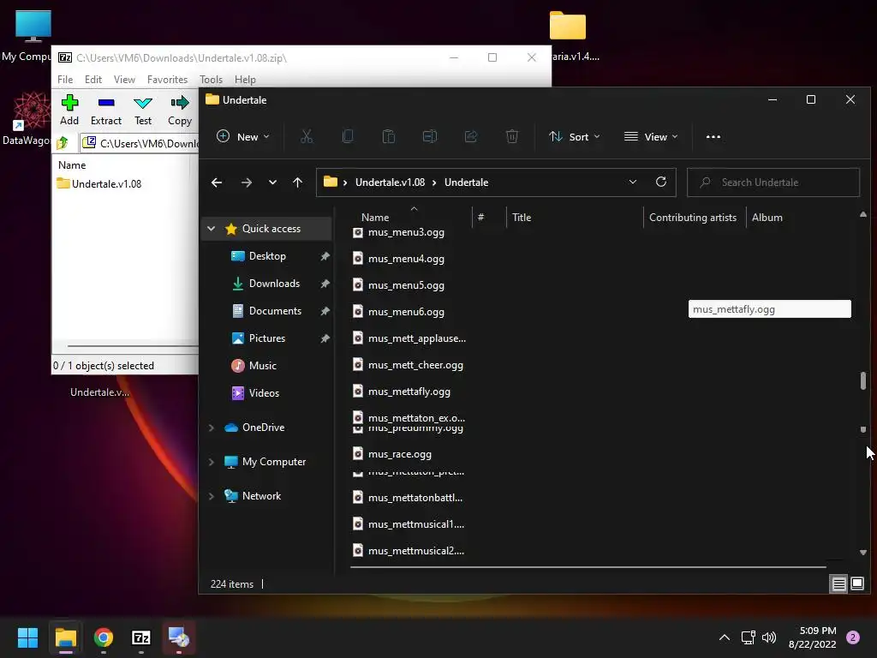Click the Cut scissors icon

pos(307,136)
